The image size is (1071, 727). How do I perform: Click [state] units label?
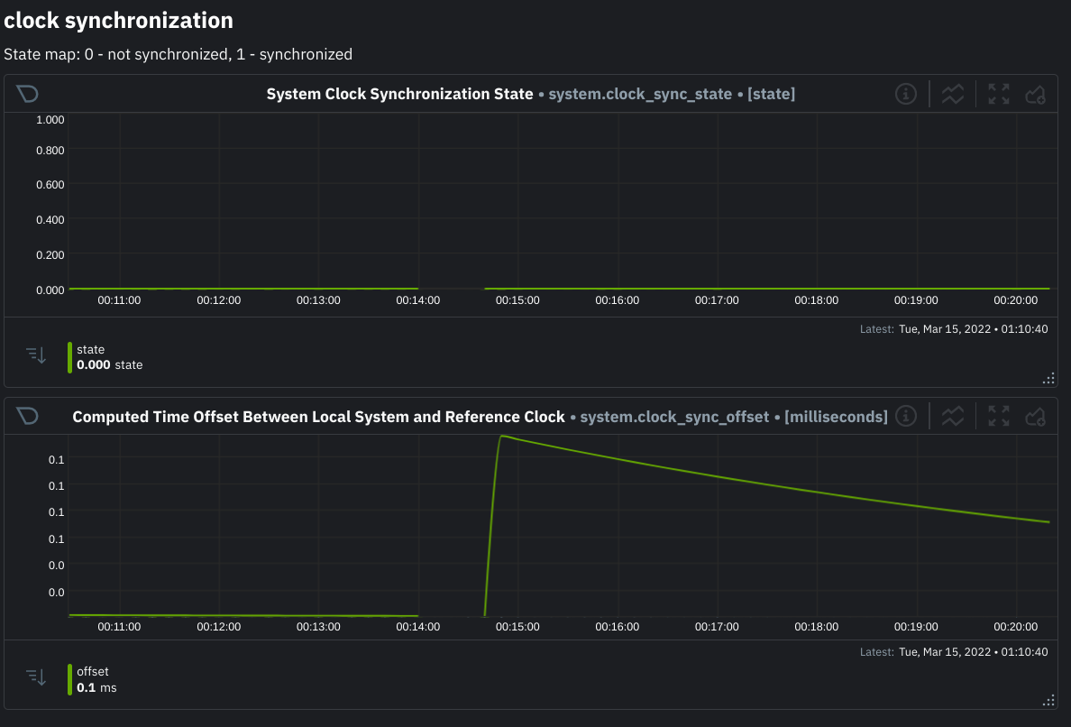click(x=771, y=94)
